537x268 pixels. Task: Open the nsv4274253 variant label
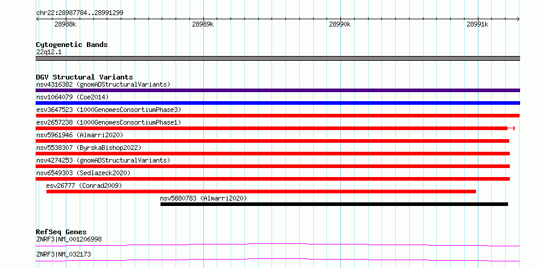[x=103, y=160]
